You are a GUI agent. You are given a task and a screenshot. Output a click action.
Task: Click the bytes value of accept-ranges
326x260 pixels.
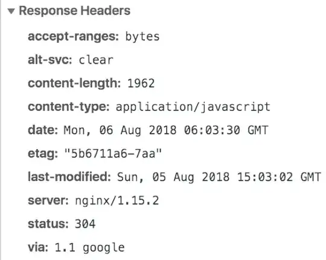click(x=142, y=37)
